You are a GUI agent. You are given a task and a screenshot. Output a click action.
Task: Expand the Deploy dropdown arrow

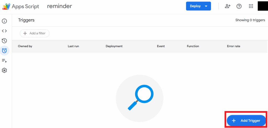(x=206, y=6)
